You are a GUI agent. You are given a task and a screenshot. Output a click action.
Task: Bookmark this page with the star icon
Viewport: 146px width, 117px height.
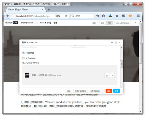click(x=98, y=16)
